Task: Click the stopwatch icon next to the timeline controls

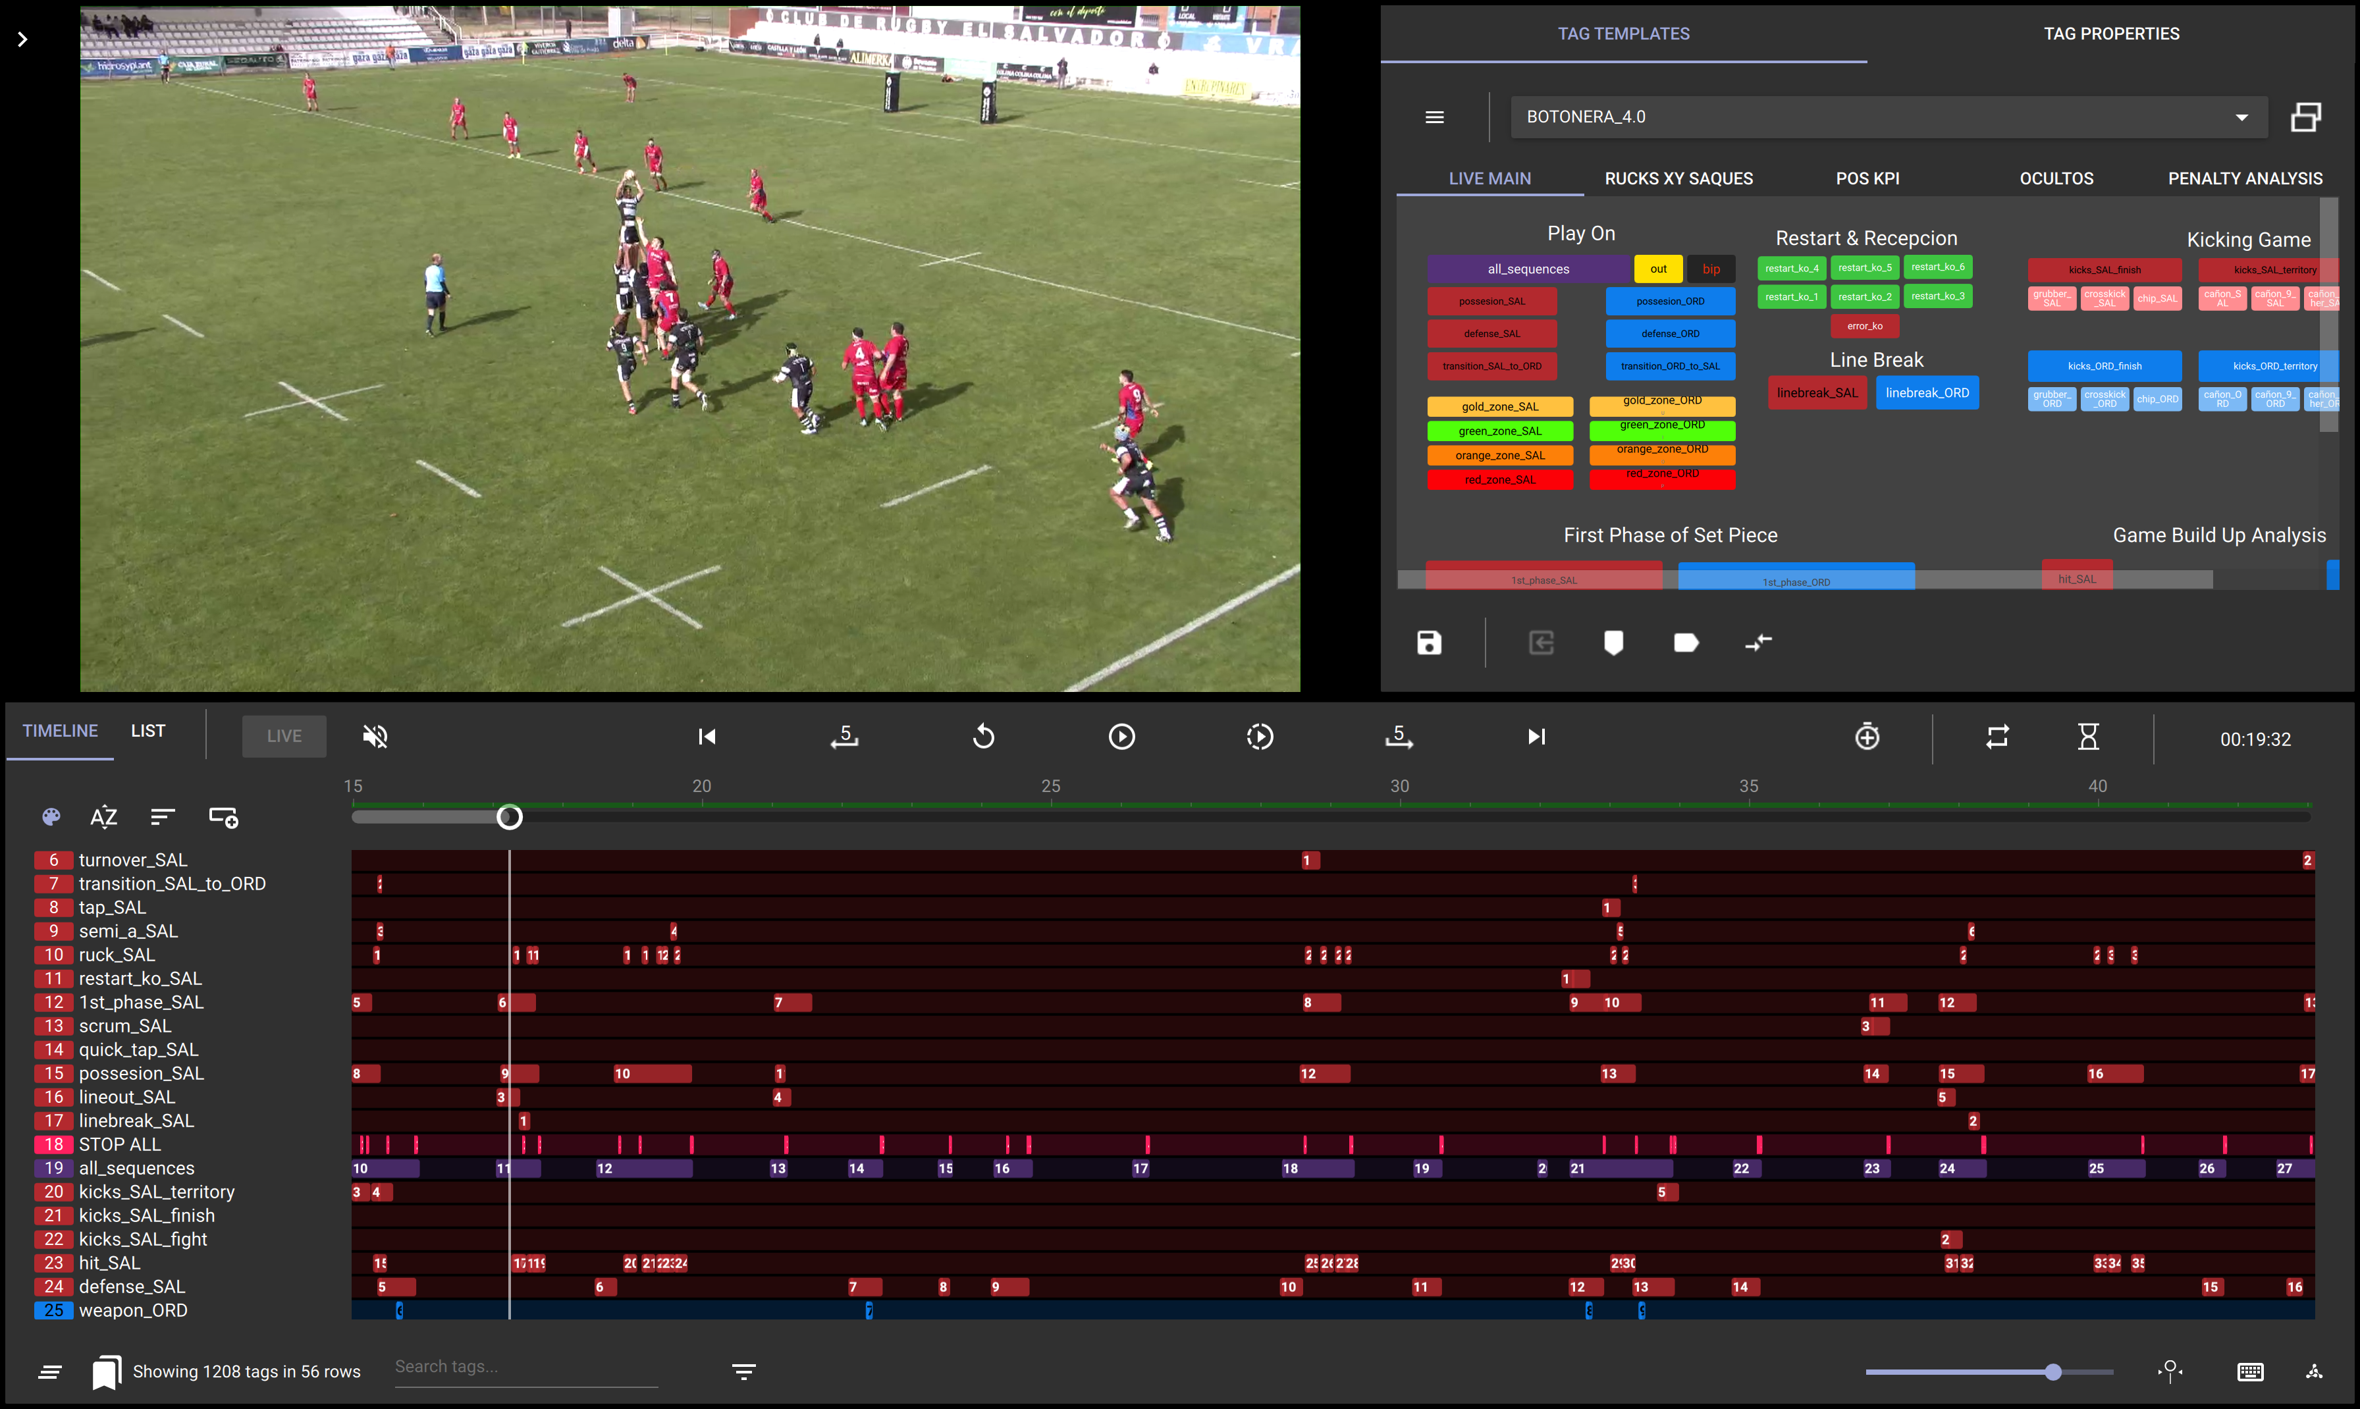Action: 1866,737
